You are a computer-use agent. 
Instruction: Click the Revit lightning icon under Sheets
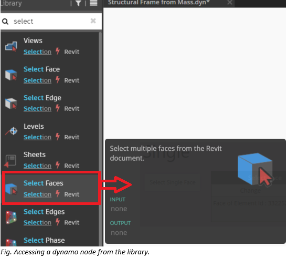58,165
